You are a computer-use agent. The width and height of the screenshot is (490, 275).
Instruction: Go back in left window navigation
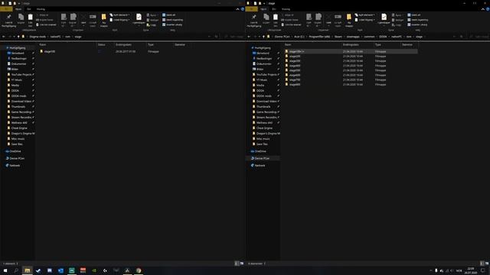[3, 37]
